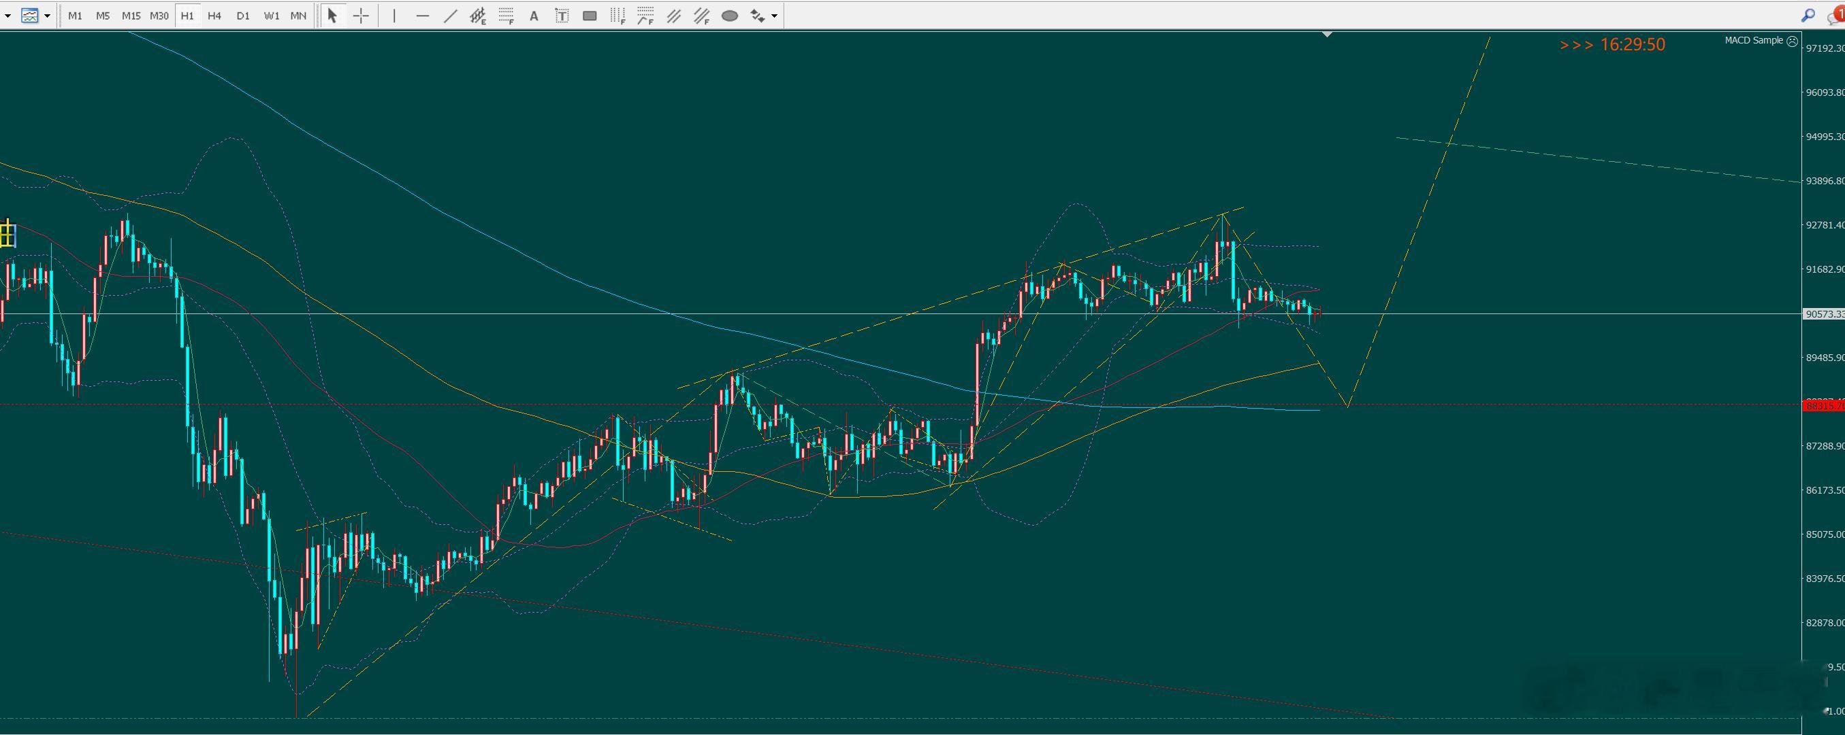Select the Fibonacci retracement tool
Screen dimensions: 1845x735
tap(507, 16)
